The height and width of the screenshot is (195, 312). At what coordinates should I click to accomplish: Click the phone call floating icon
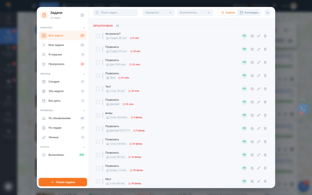(x=303, y=108)
